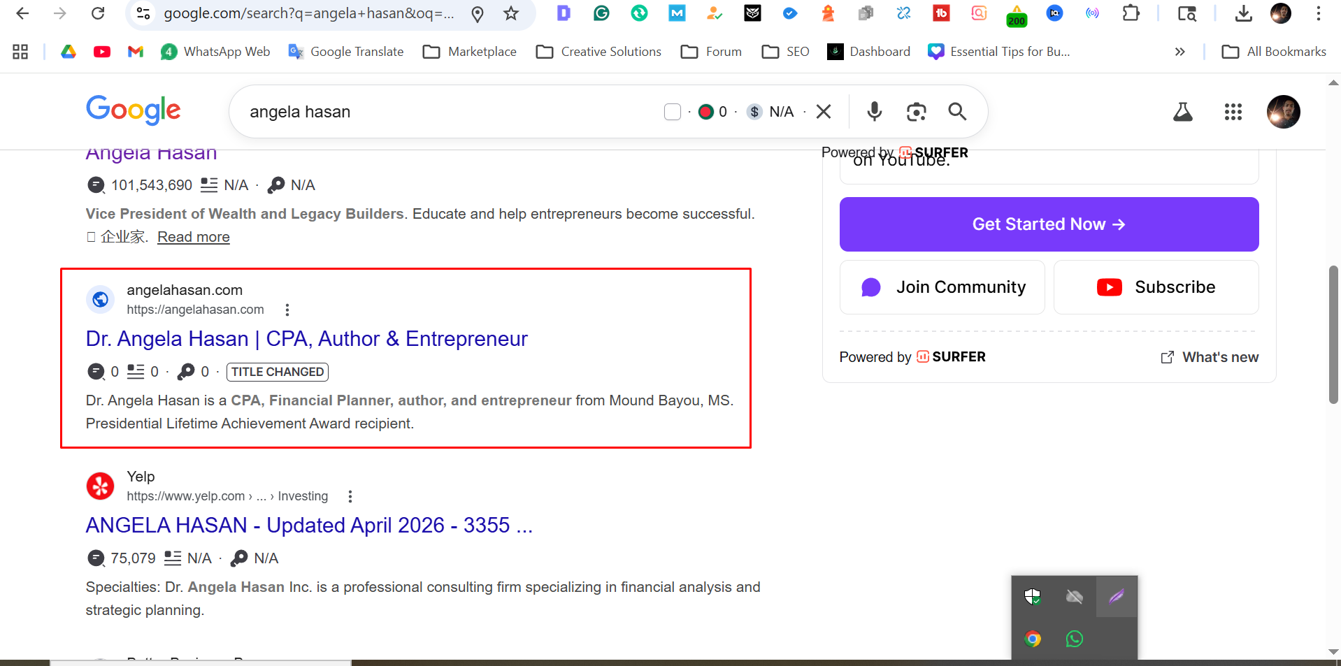Click the TITLE CHANGED badge
This screenshot has width=1341, height=666.
278,372
